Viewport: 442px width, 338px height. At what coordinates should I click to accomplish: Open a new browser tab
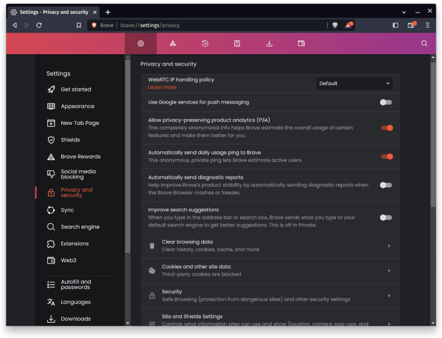(108, 13)
